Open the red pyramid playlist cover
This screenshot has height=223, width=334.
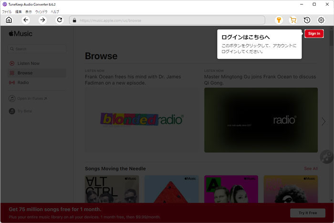[171, 189]
